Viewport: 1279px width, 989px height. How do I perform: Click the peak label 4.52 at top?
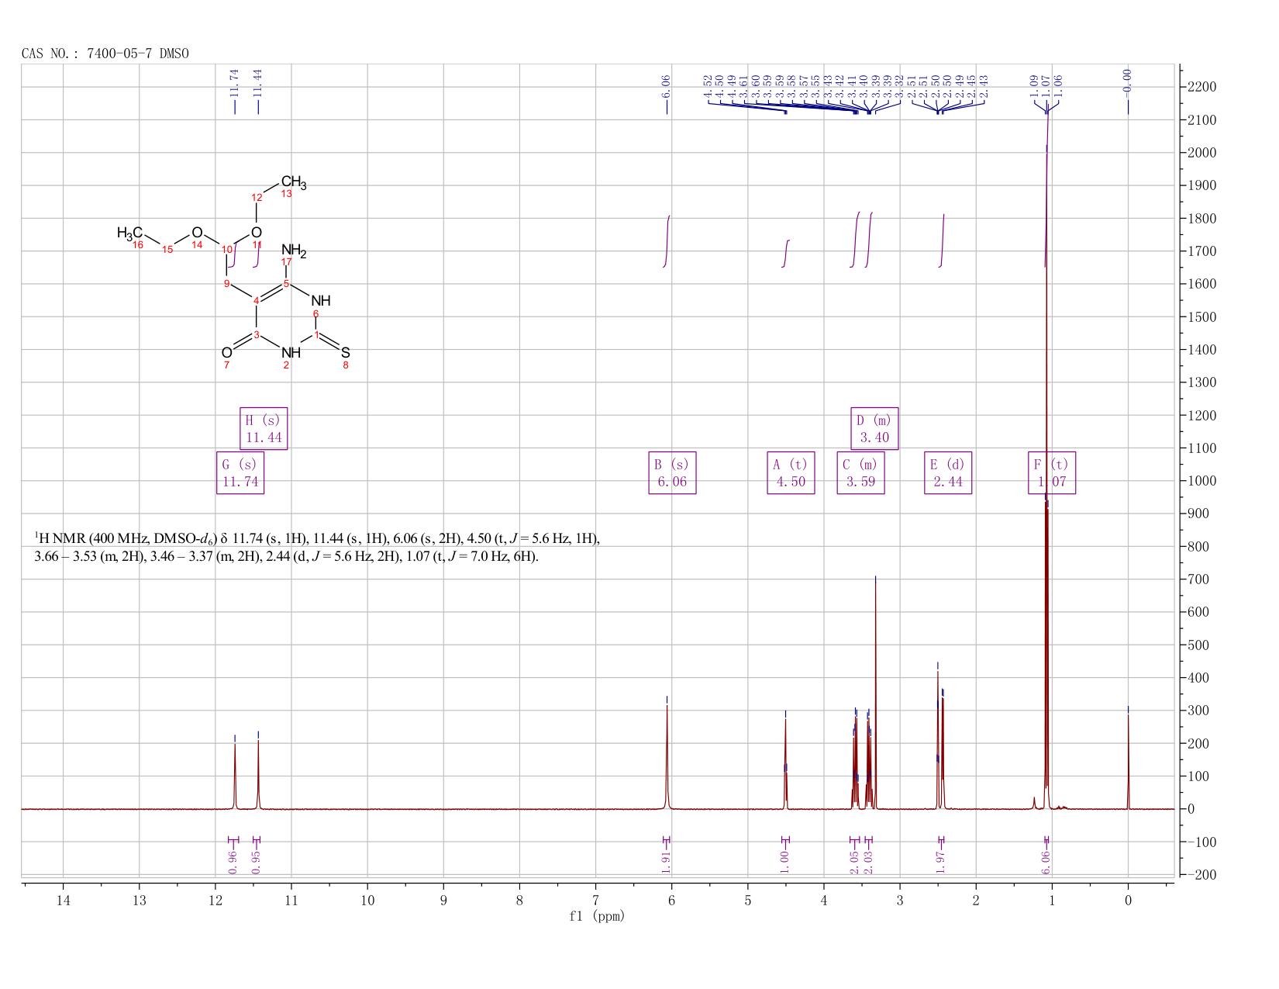[708, 86]
